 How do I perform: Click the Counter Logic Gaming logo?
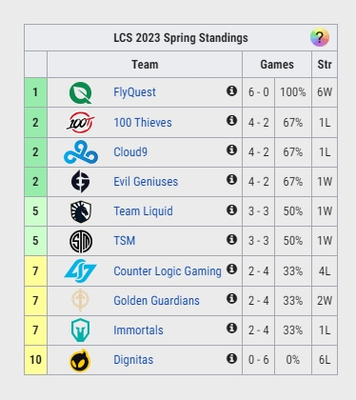(81, 270)
